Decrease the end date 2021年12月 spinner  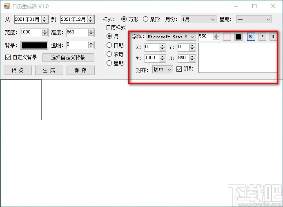tap(90, 21)
